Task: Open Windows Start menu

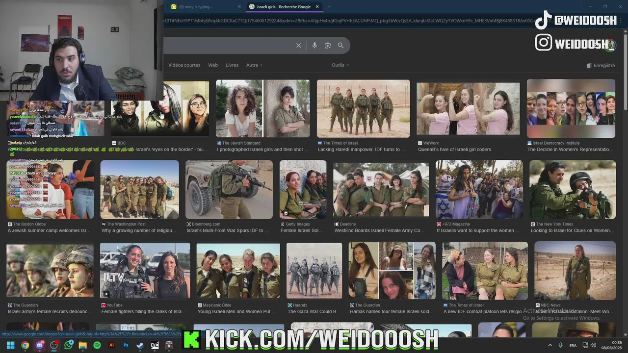Action: click(x=10, y=345)
